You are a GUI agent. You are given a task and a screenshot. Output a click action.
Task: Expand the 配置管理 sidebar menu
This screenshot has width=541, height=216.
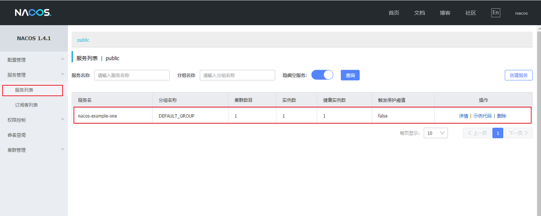coord(34,60)
